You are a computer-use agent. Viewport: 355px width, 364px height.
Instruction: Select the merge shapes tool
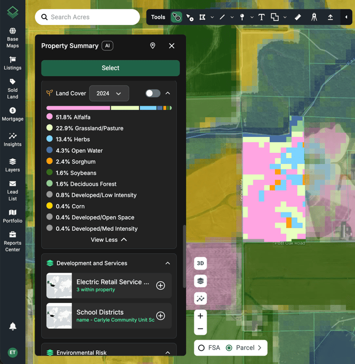275,17
